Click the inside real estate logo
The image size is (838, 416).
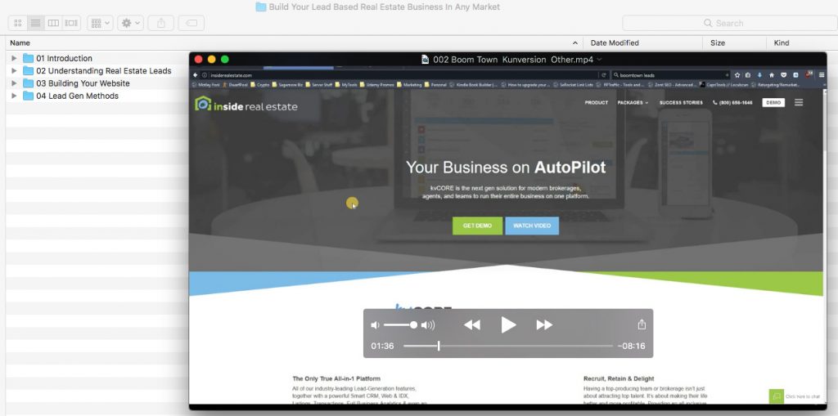coord(246,104)
